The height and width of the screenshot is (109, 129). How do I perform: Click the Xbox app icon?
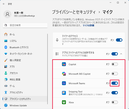(64, 102)
